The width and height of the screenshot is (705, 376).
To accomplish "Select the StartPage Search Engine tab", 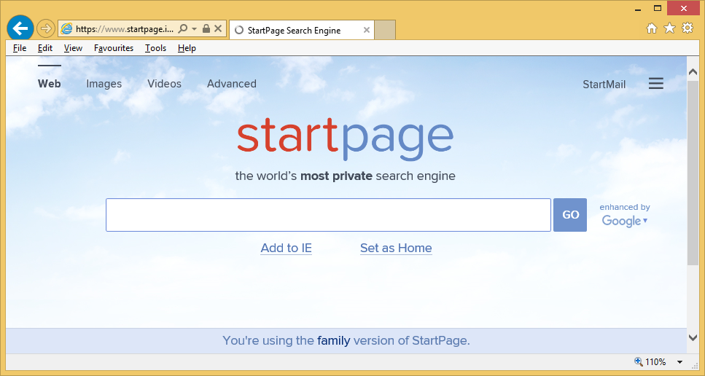I will click(x=301, y=30).
